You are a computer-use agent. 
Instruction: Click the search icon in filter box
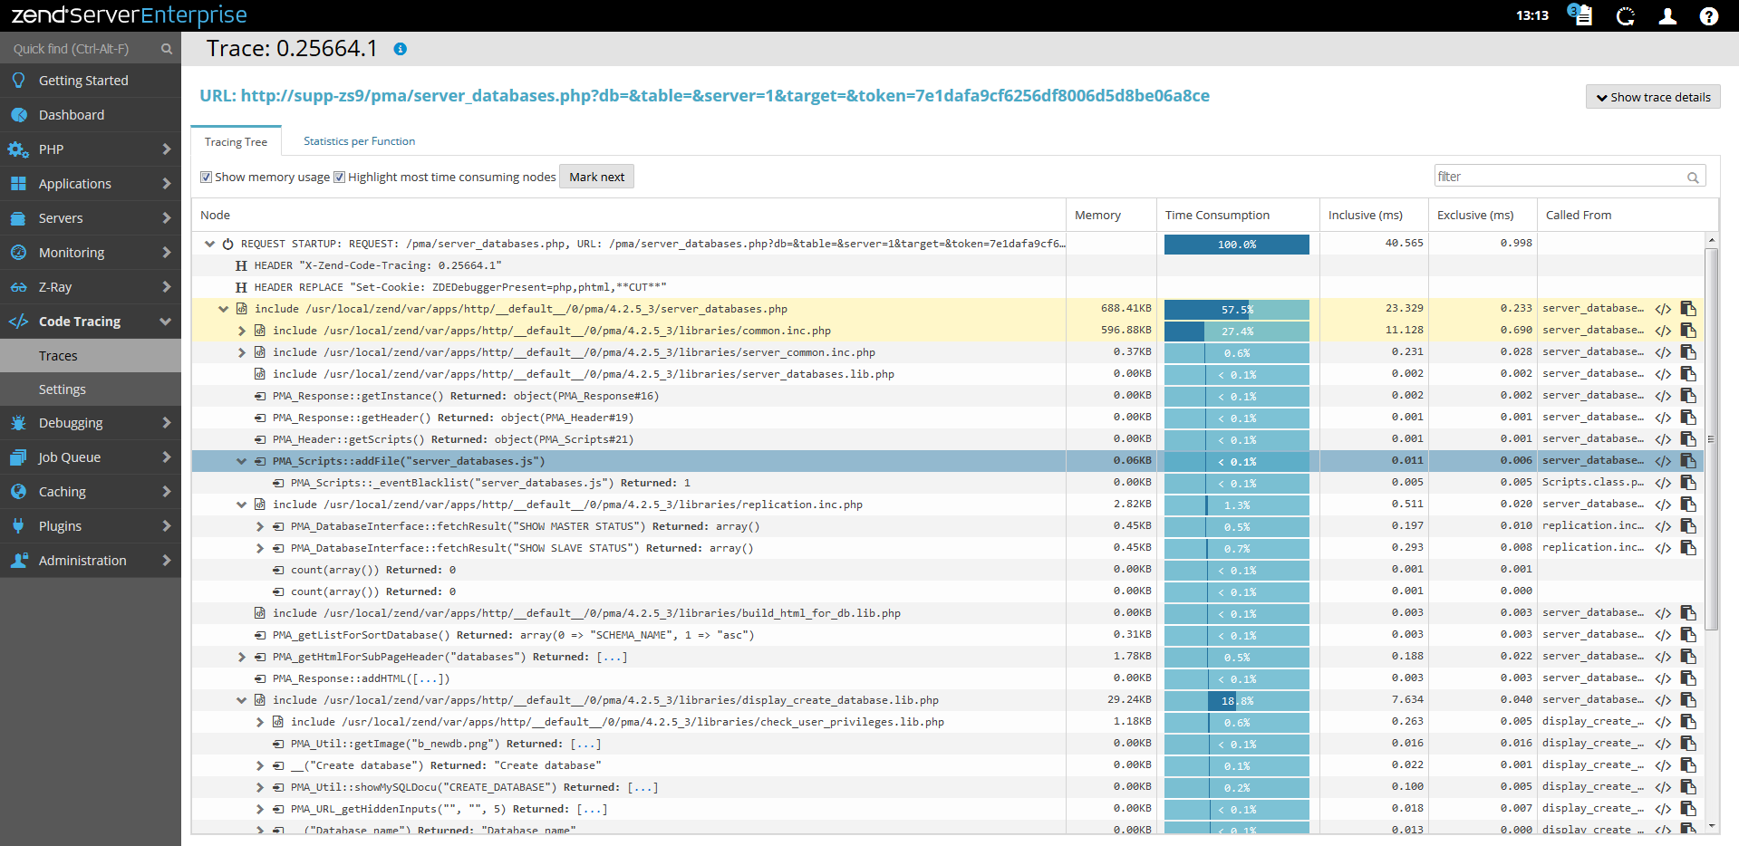coord(1692,178)
